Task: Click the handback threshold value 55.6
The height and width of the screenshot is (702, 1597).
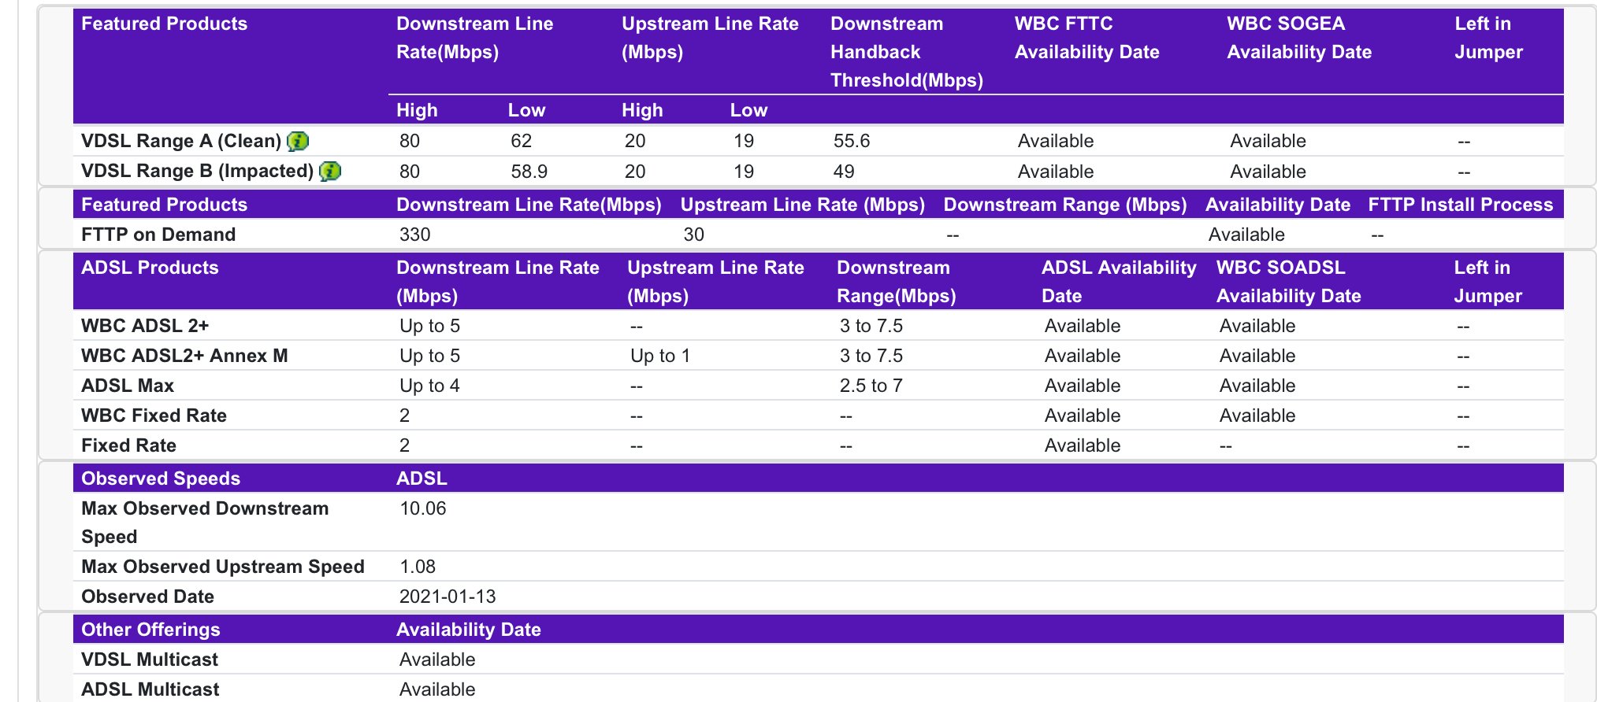Action: coord(852,142)
